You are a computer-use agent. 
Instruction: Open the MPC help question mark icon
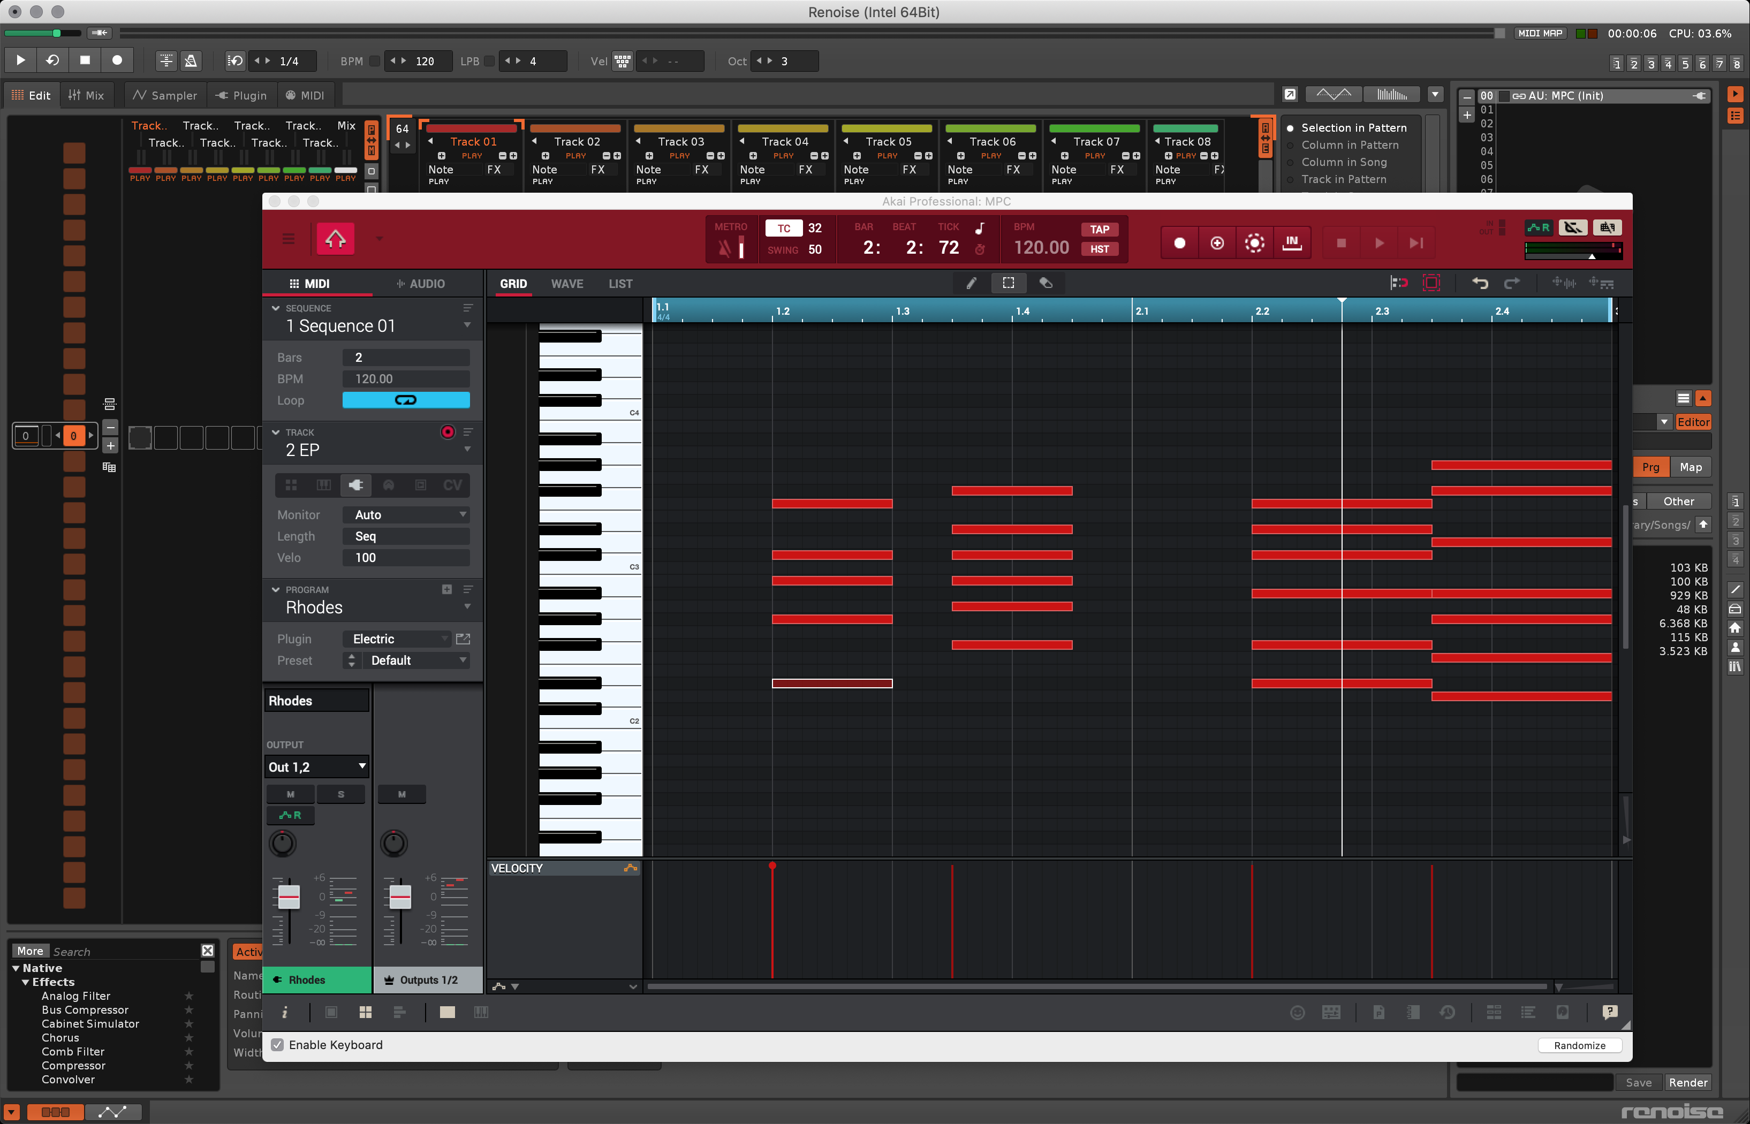pyautogui.click(x=1609, y=1012)
